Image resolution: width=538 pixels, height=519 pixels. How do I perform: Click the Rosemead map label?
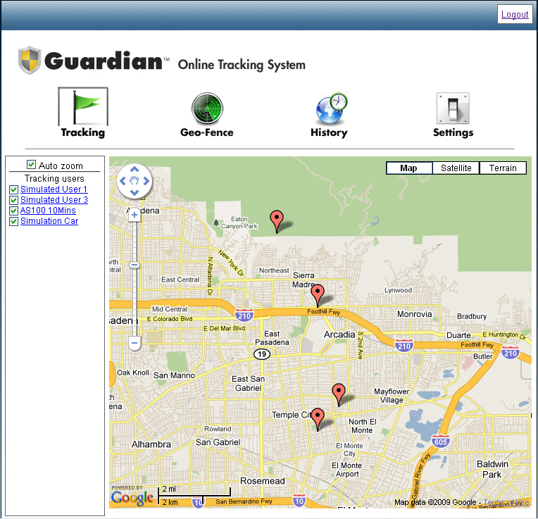pos(263,481)
